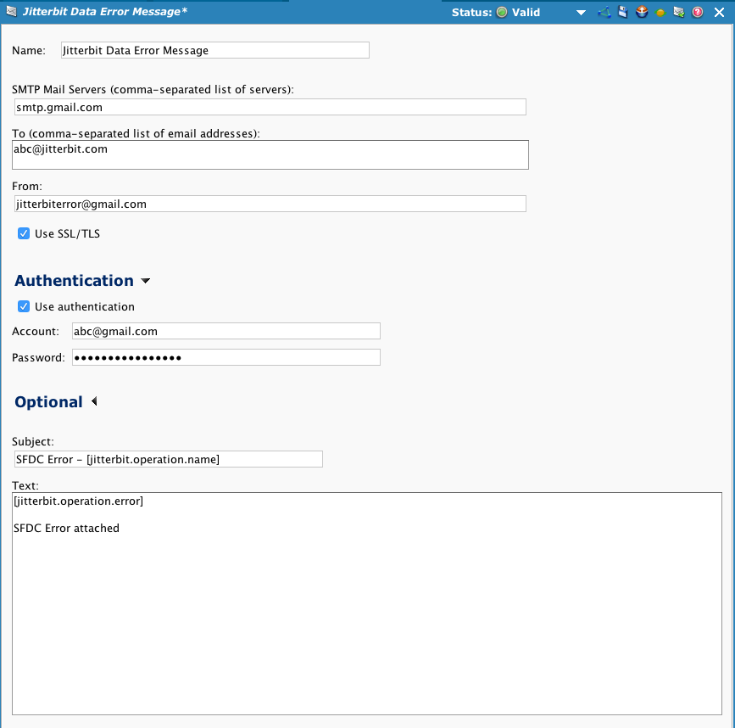Screen dimensions: 735x728
Task: Click the Password field
Action: pos(226,357)
